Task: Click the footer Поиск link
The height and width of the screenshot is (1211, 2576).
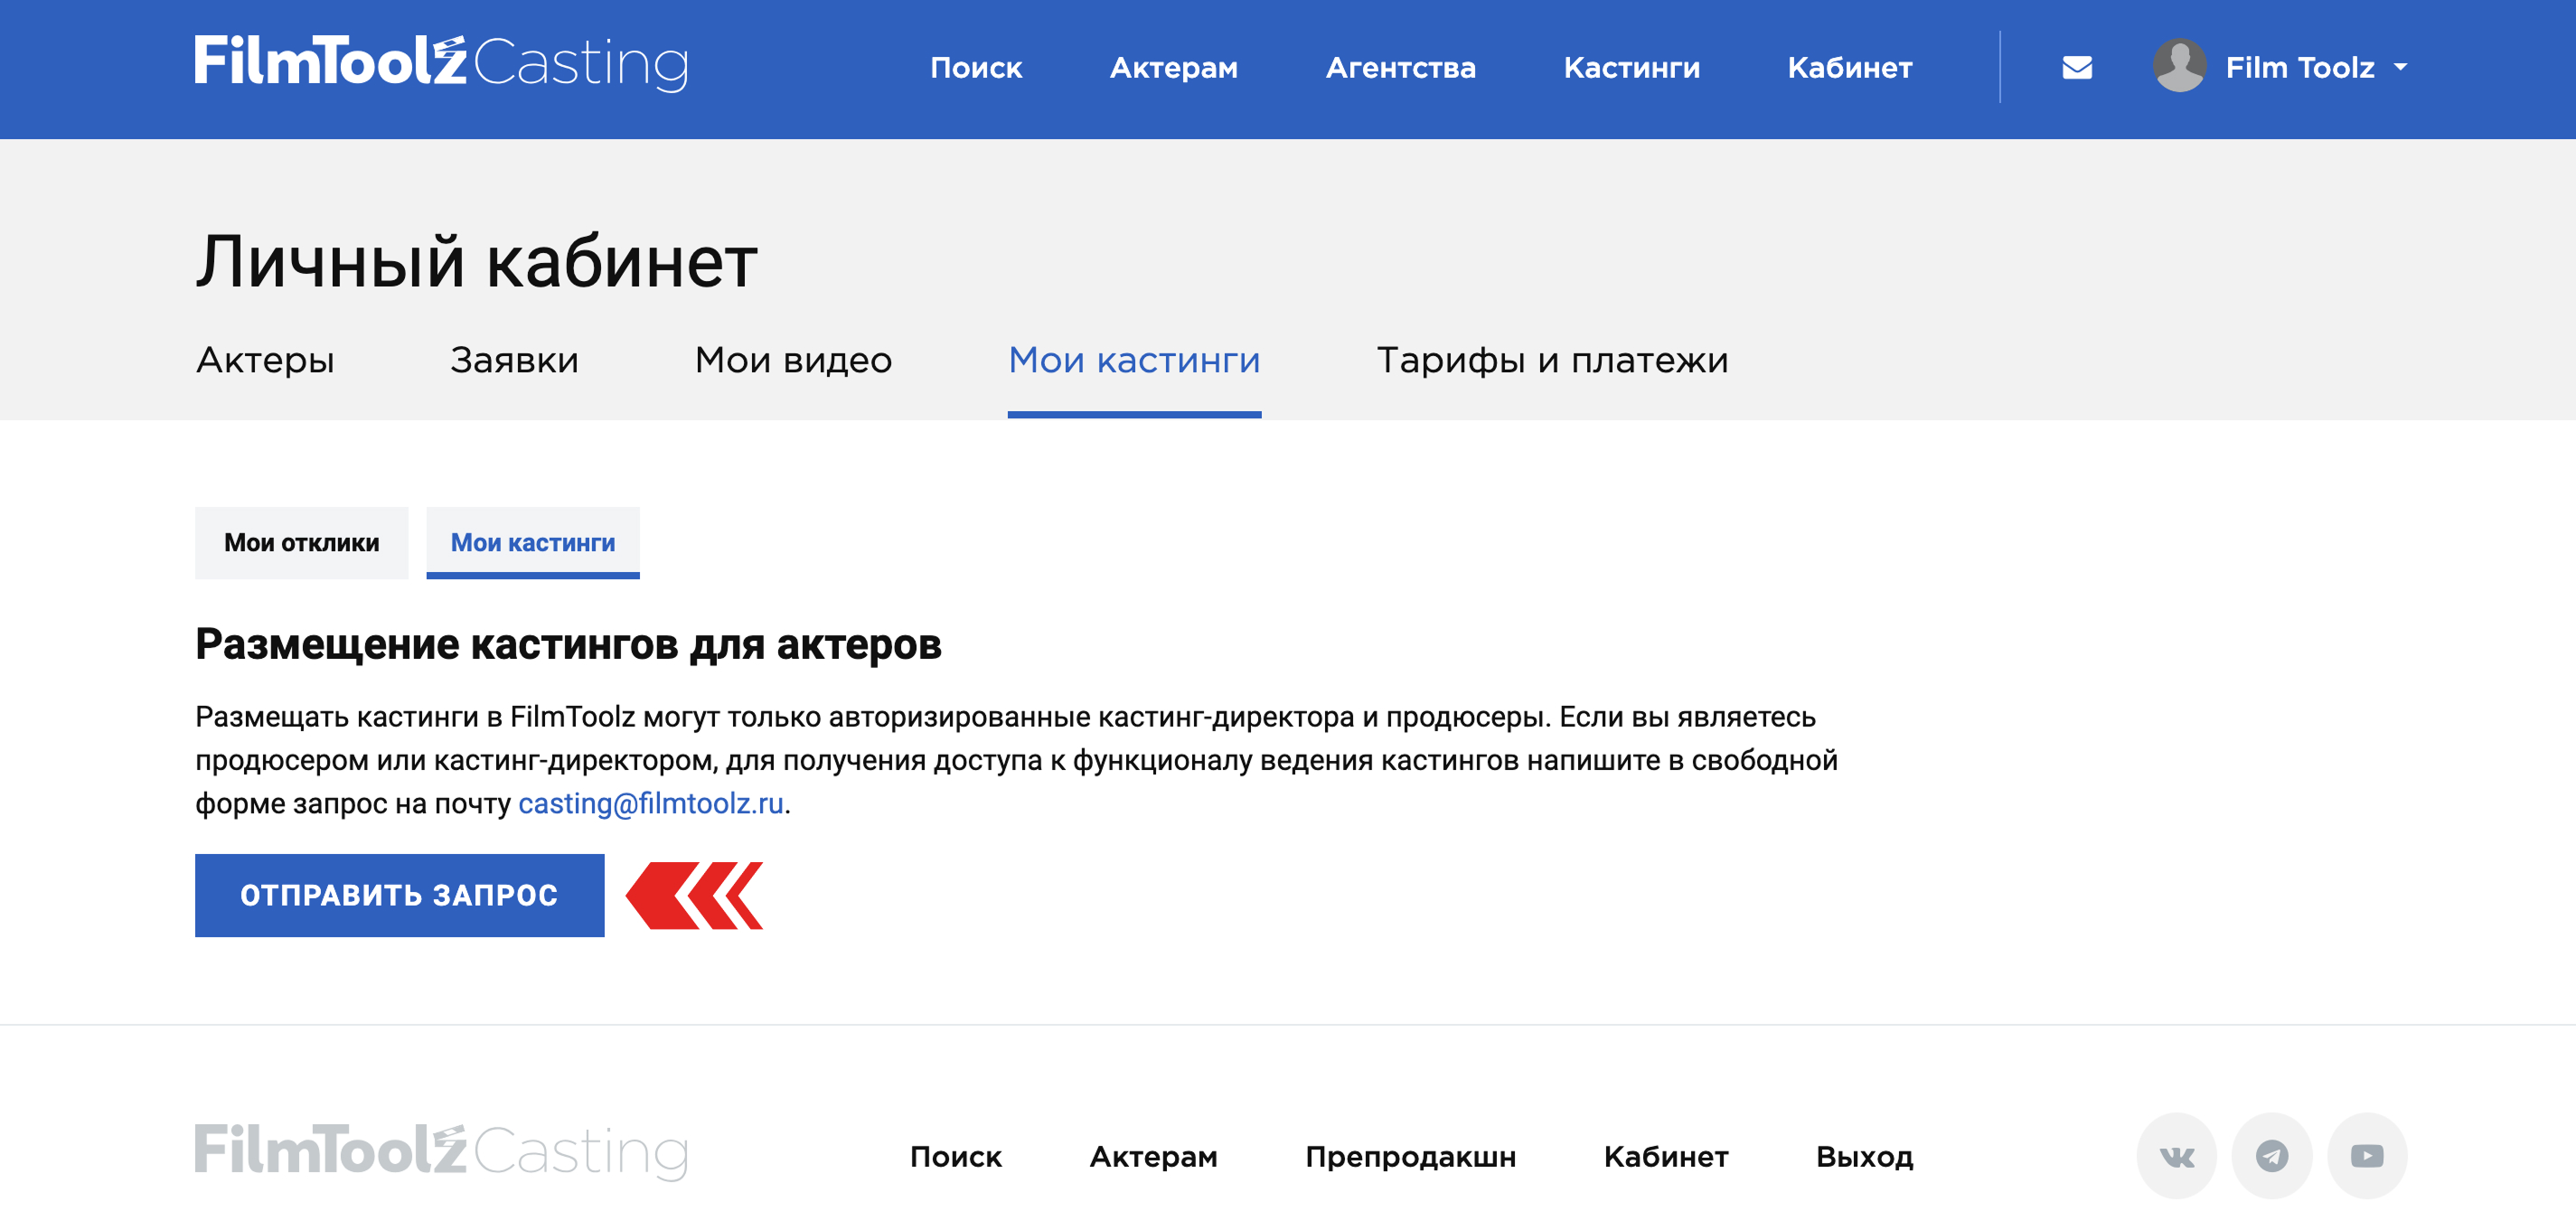Action: pos(955,1156)
